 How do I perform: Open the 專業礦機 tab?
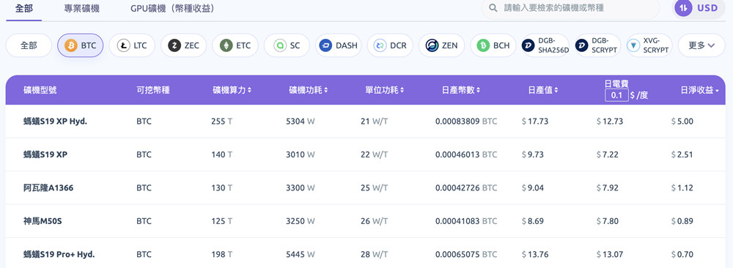82,8
